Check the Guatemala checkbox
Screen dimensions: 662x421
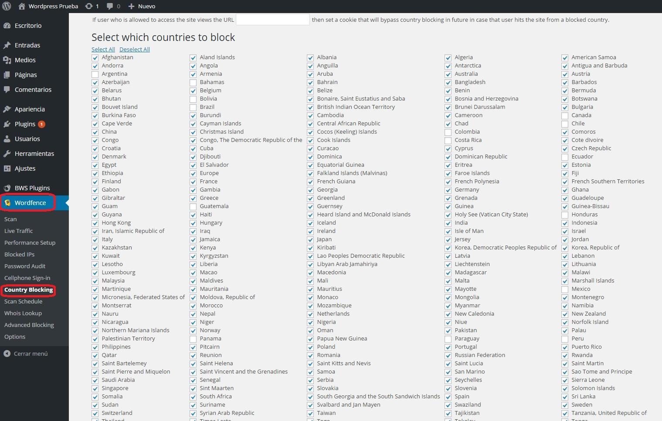[193, 206]
